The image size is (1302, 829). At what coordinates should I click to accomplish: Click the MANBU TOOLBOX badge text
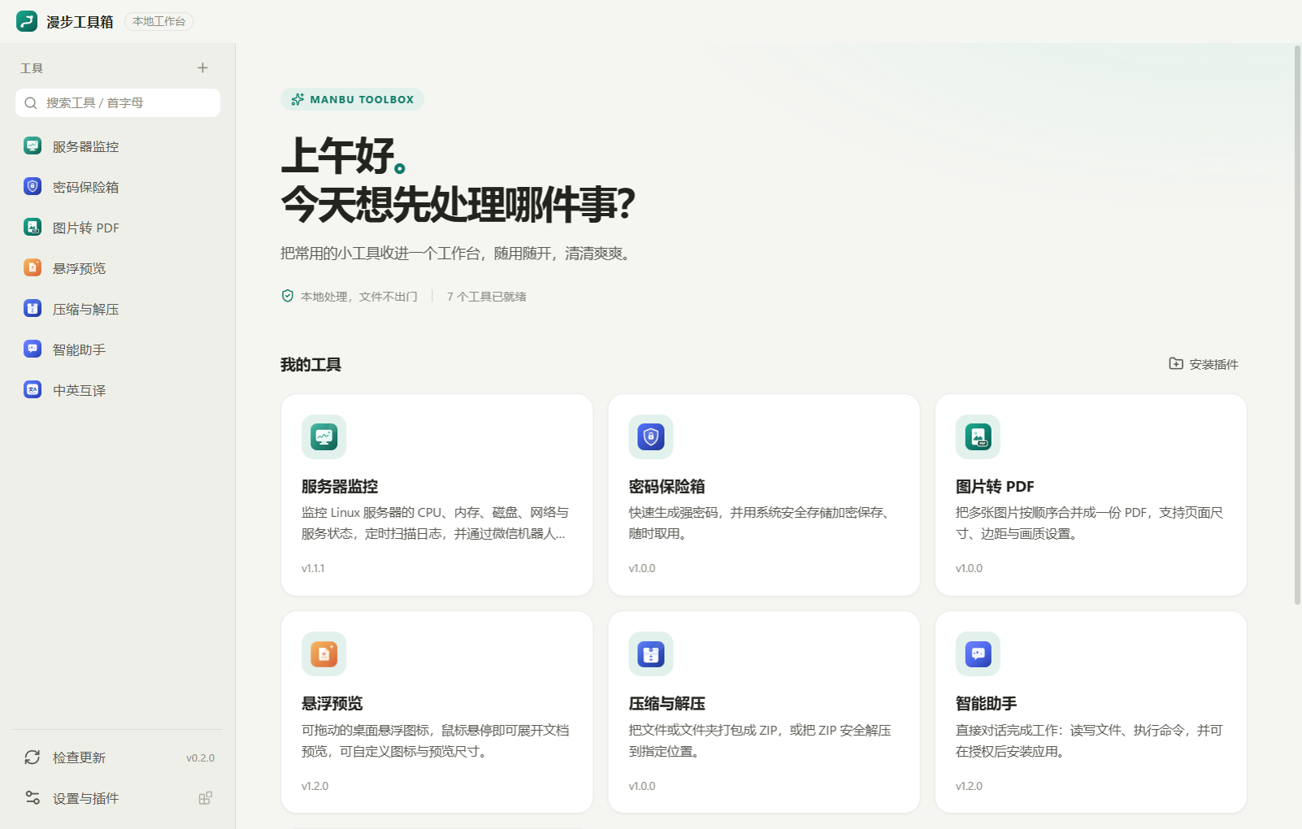coord(362,99)
